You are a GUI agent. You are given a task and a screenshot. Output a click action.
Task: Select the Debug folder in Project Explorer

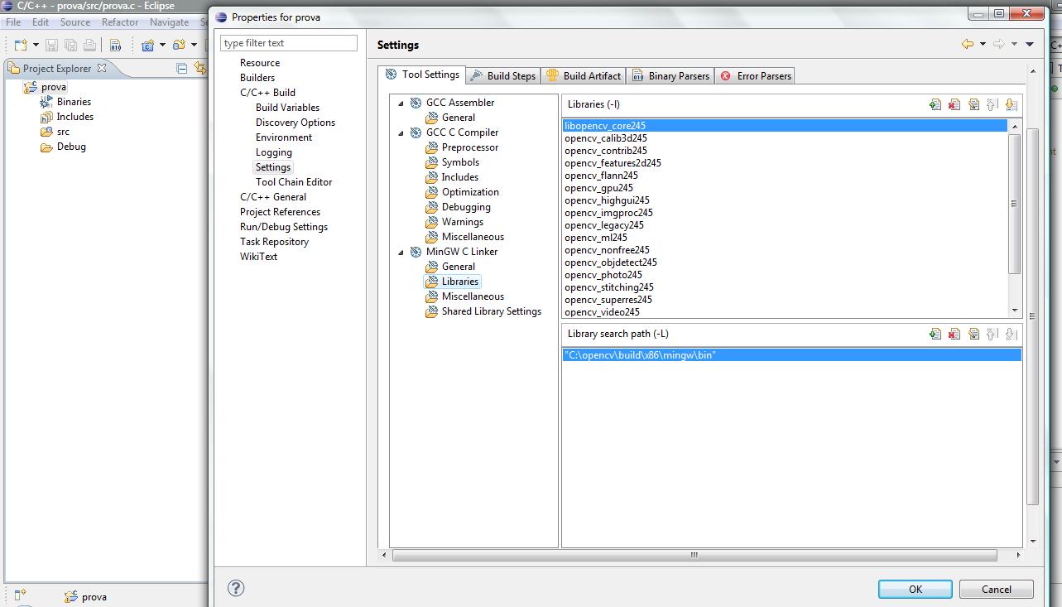point(71,147)
